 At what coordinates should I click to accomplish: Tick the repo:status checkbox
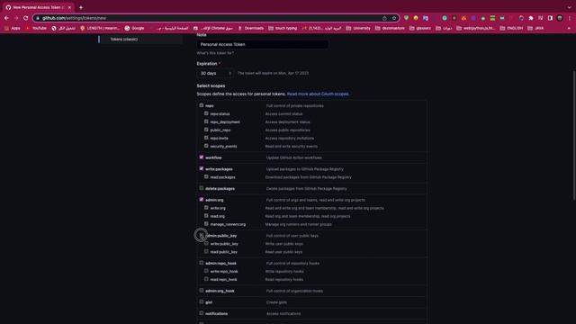tap(206, 113)
